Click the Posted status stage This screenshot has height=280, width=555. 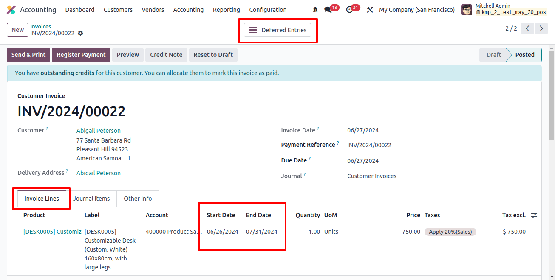click(525, 55)
